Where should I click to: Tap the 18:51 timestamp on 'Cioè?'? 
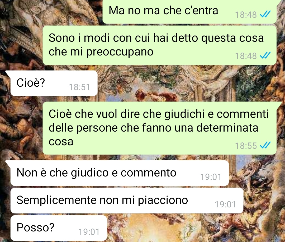(x=79, y=87)
